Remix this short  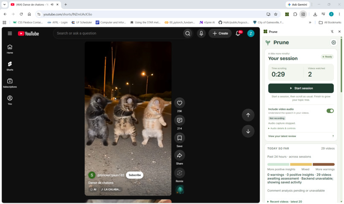[179, 173]
